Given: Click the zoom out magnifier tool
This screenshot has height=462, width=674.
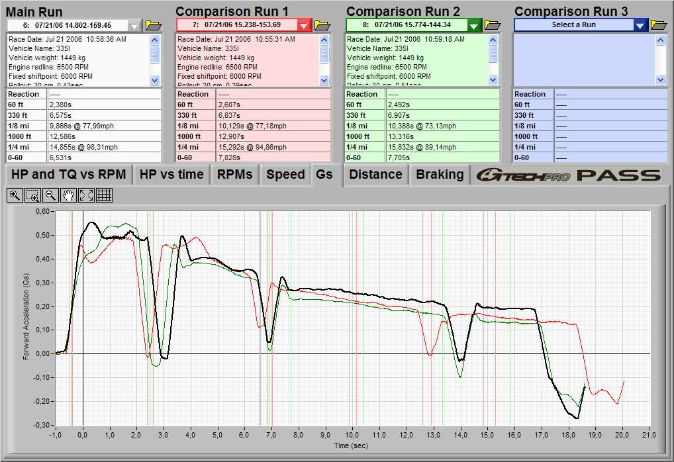Looking at the screenshot, I should click(50, 195).
